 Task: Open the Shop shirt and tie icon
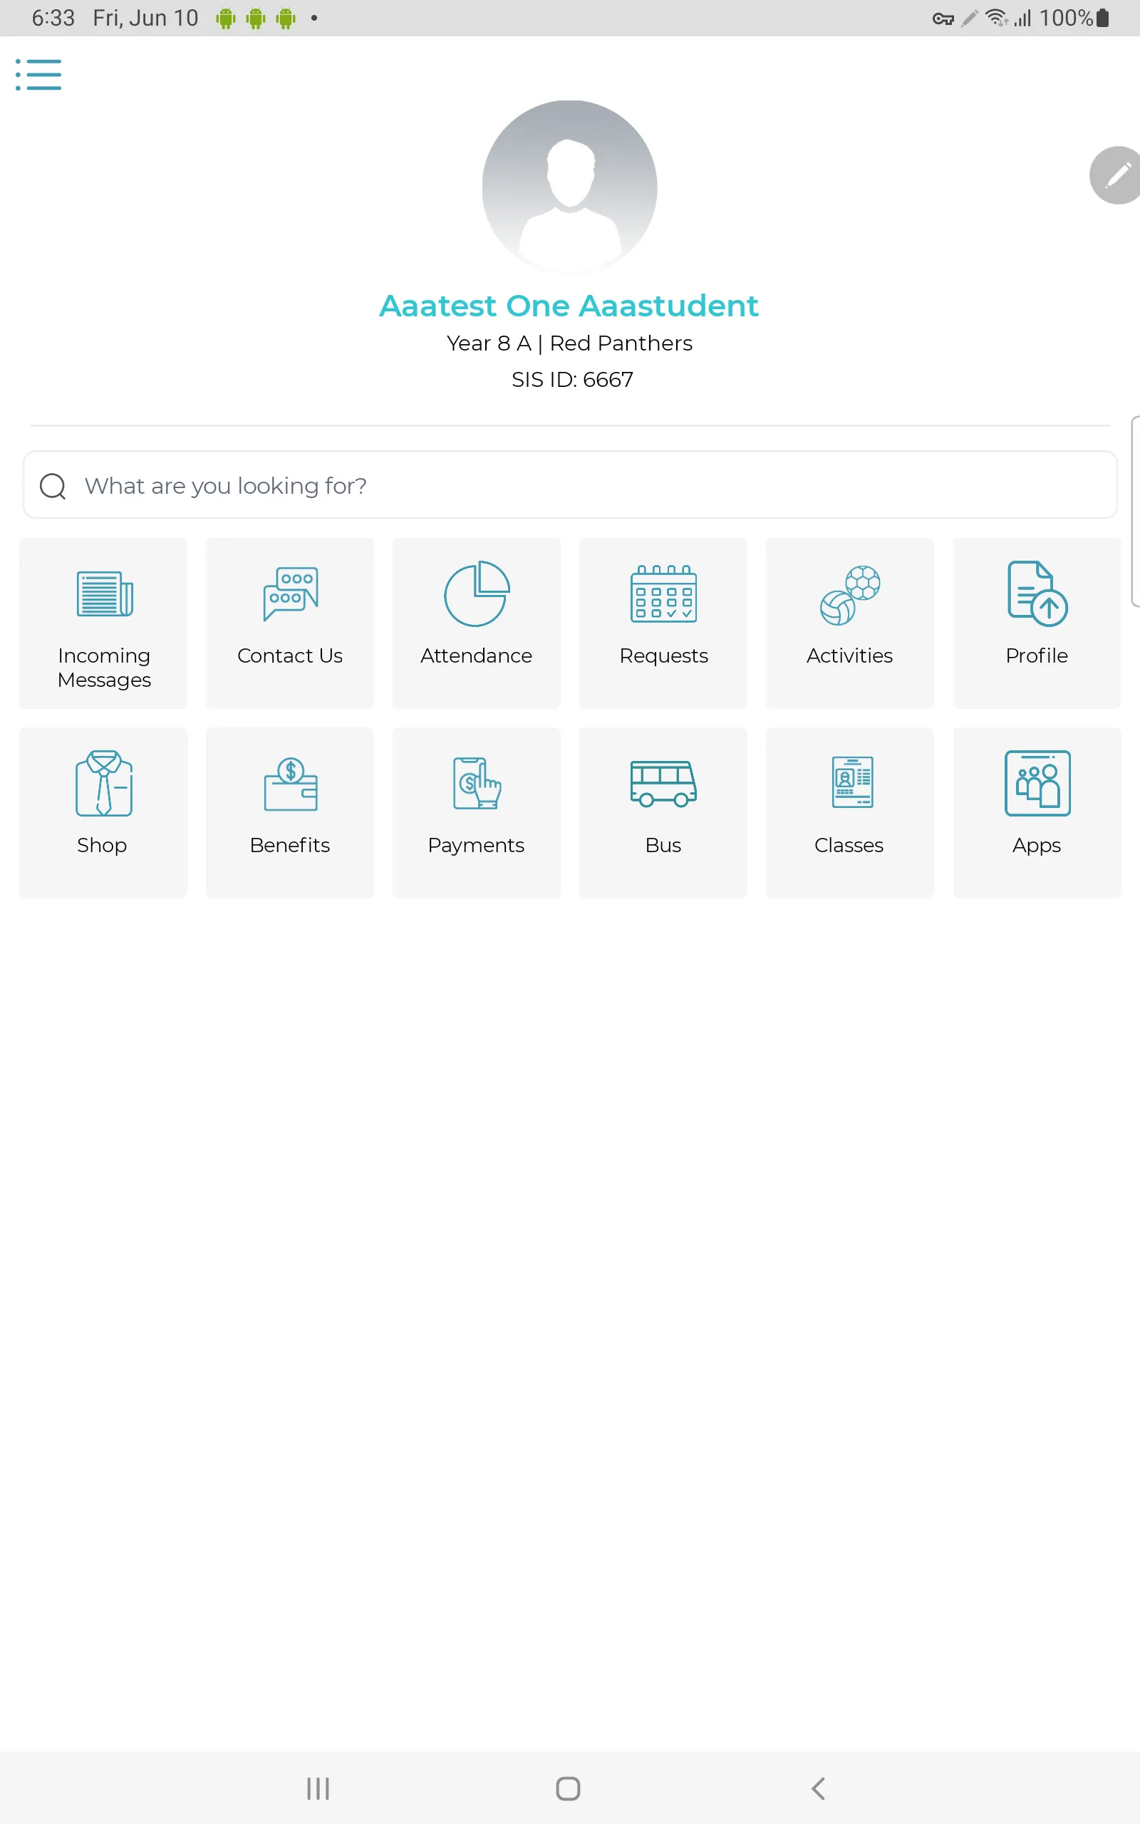tap(103, 783)
